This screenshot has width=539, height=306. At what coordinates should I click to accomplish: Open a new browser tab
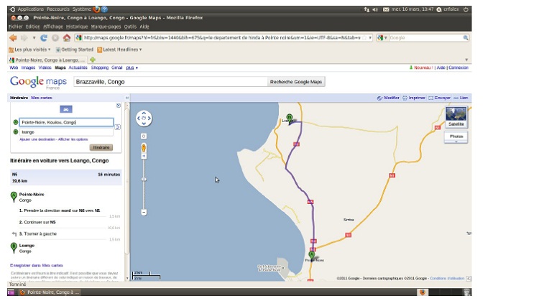coord(93,60)
